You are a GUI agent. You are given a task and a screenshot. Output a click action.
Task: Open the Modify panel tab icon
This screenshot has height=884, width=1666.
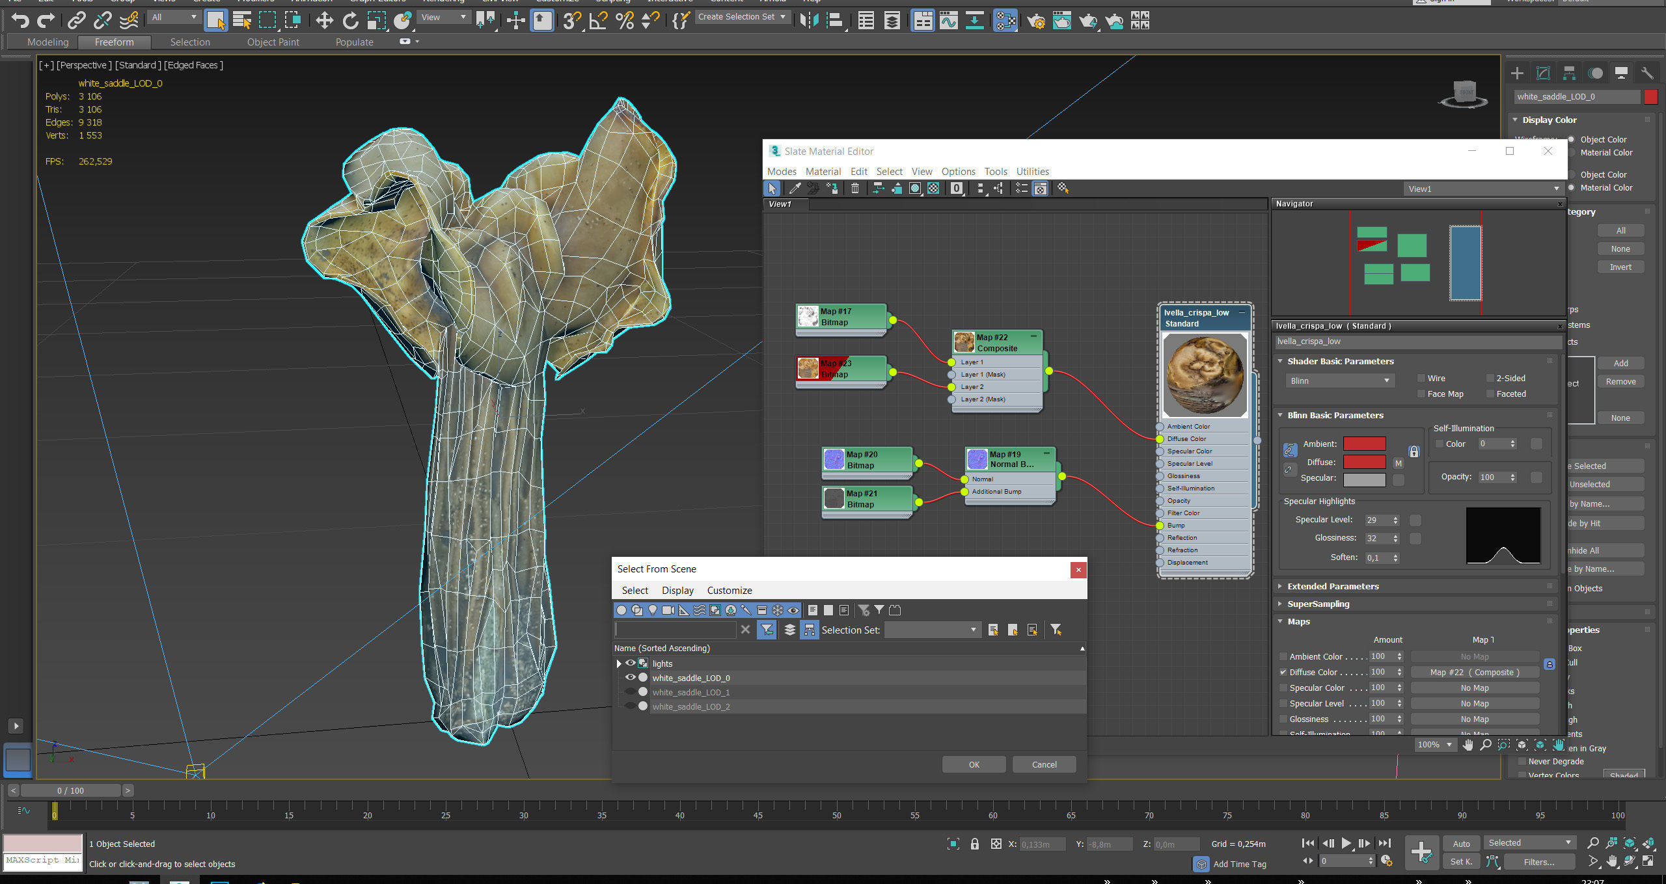tap(1543, 73)
